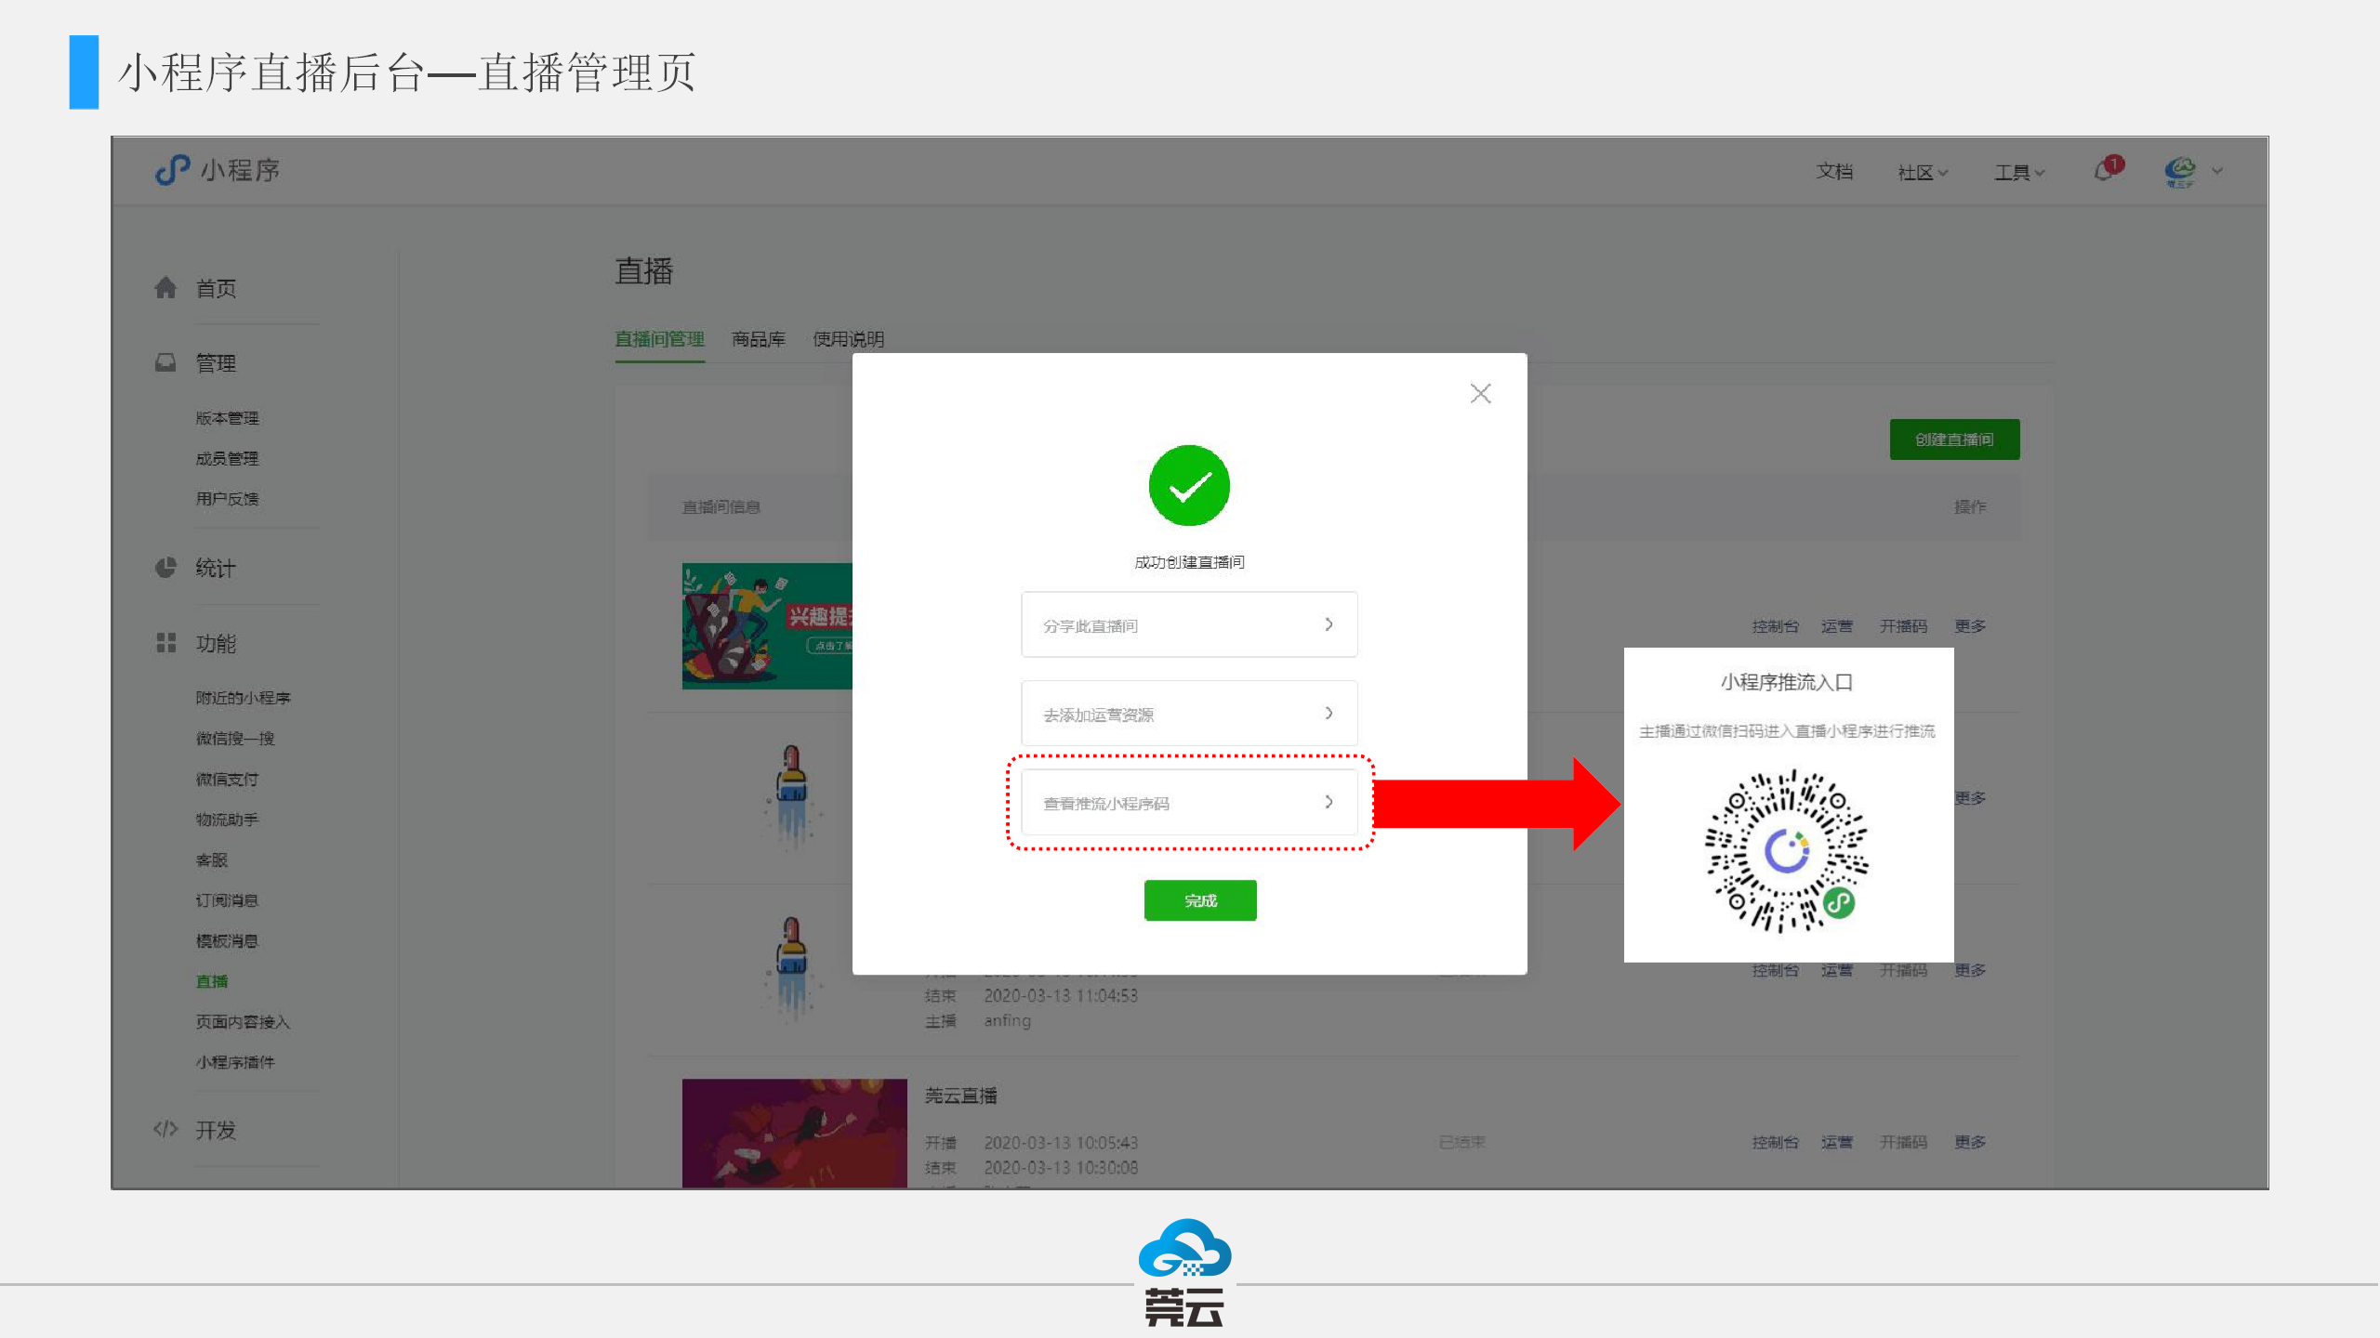Close the success dialog with X
Viewport: 2380px width, 1338px height.
pos(1480,393)
